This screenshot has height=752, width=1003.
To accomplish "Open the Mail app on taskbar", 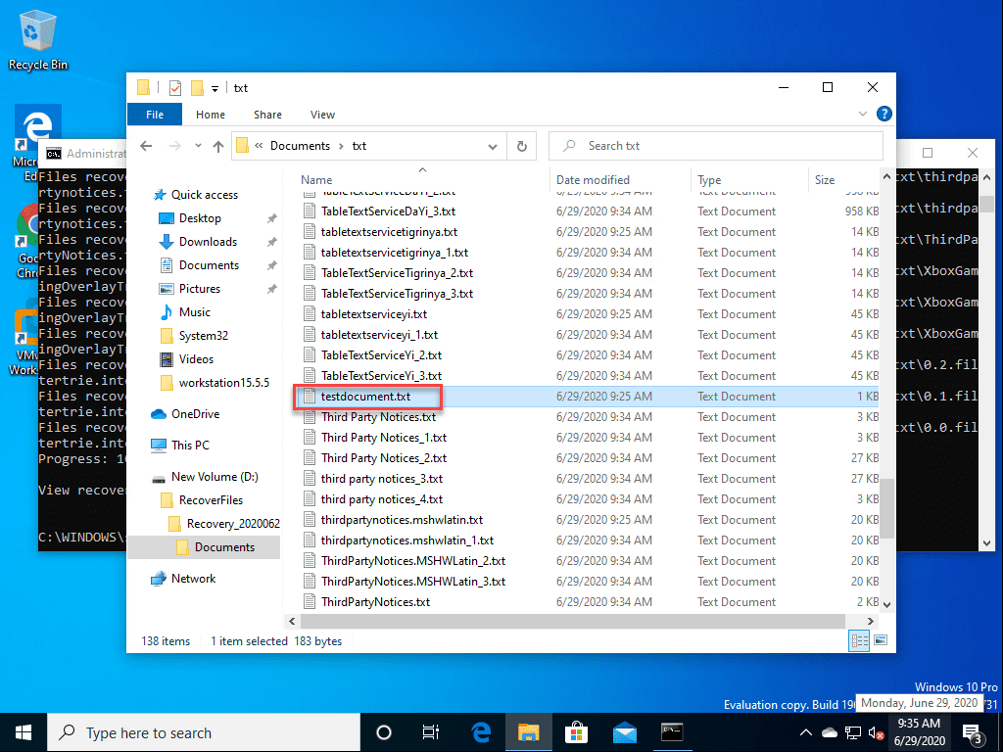I will tap(624, 732).
